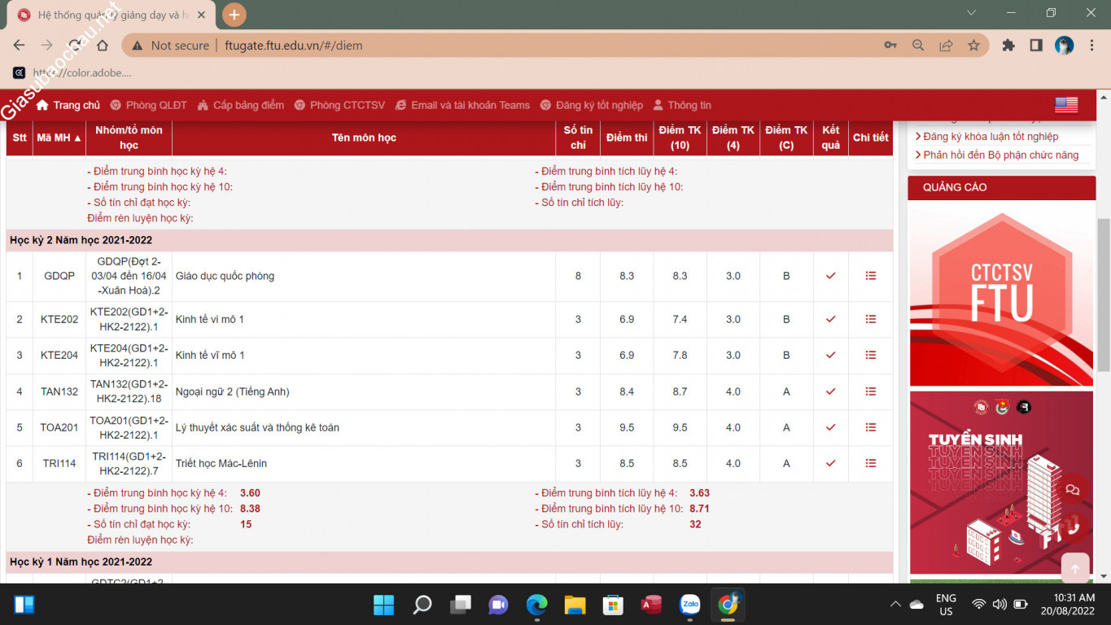Go to Trang chủ menu item
The width and height of the screenshot is (1111, 625).
point(68,105)
